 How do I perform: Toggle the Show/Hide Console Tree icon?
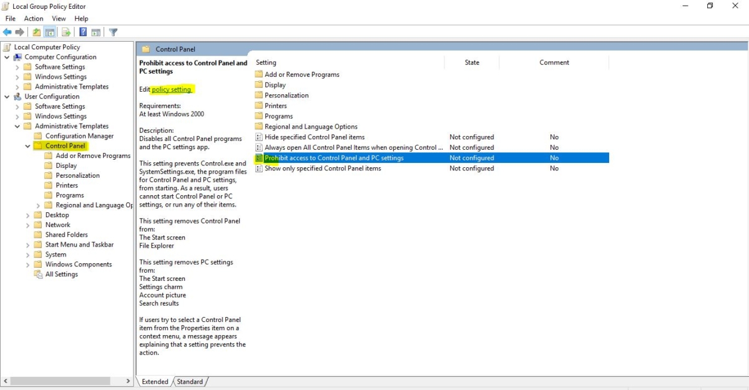point(49,32)
